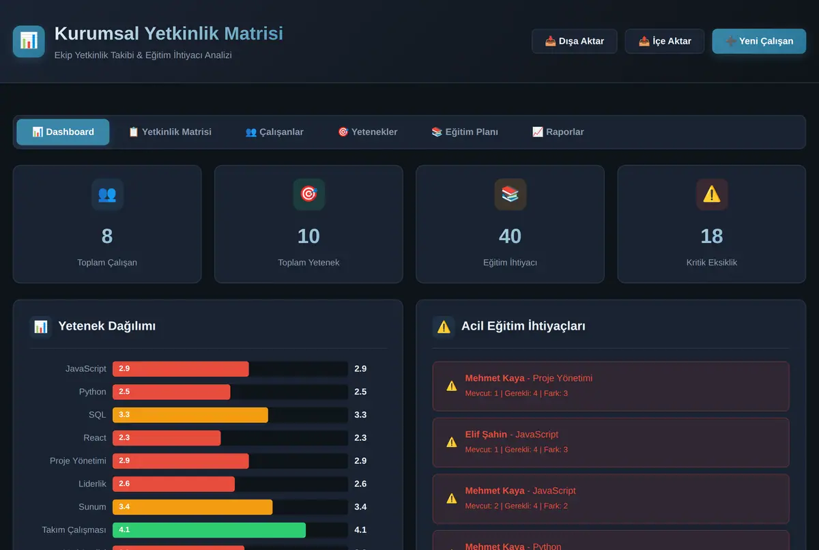Click subtitle 'Ekip Yetkinlik Takibi & Eğitim İhtiyacı Analizi'

click(143, 55)
